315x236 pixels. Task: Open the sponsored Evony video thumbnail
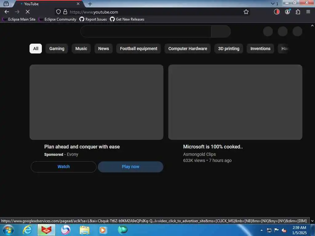pyautogui.click(x=96, y=102)
